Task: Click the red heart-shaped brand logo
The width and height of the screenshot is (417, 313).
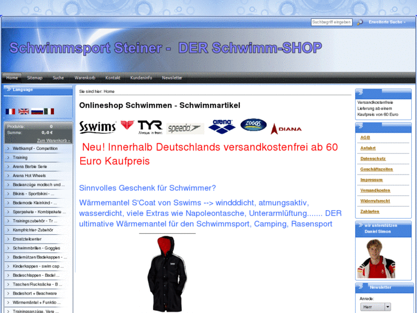Action: pos(127,125)
